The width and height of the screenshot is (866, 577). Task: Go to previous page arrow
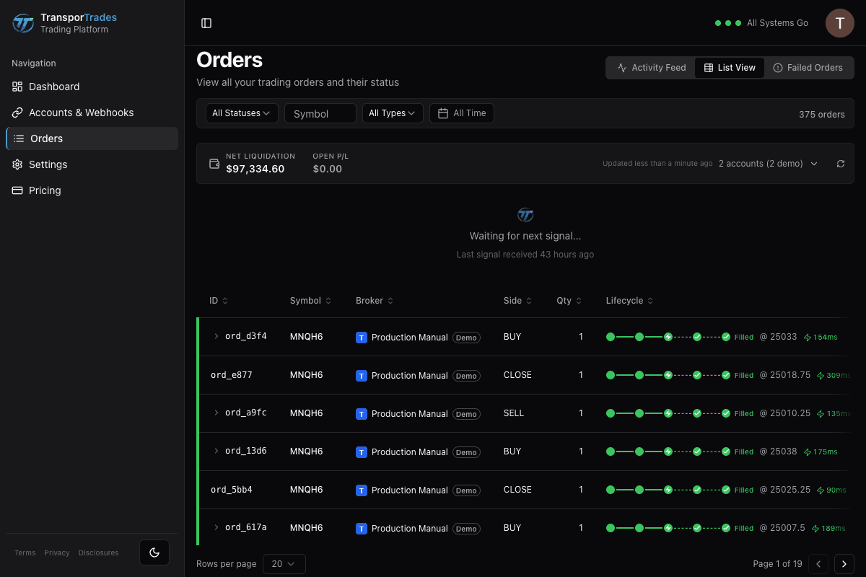[x=818, y=564]
